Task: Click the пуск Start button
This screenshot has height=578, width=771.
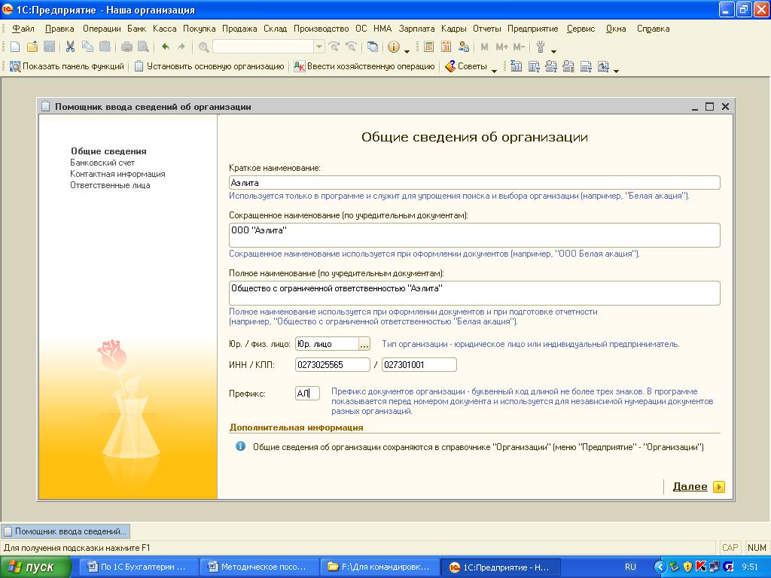Action: point(35,567)
